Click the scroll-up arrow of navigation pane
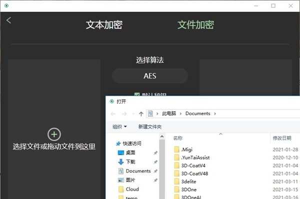This screenshot has height=199, width=300. (x=162, y=137)
